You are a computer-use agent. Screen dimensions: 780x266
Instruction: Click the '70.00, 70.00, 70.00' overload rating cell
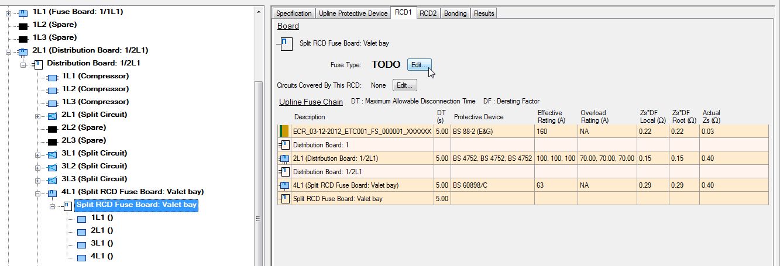click(608, 158)
